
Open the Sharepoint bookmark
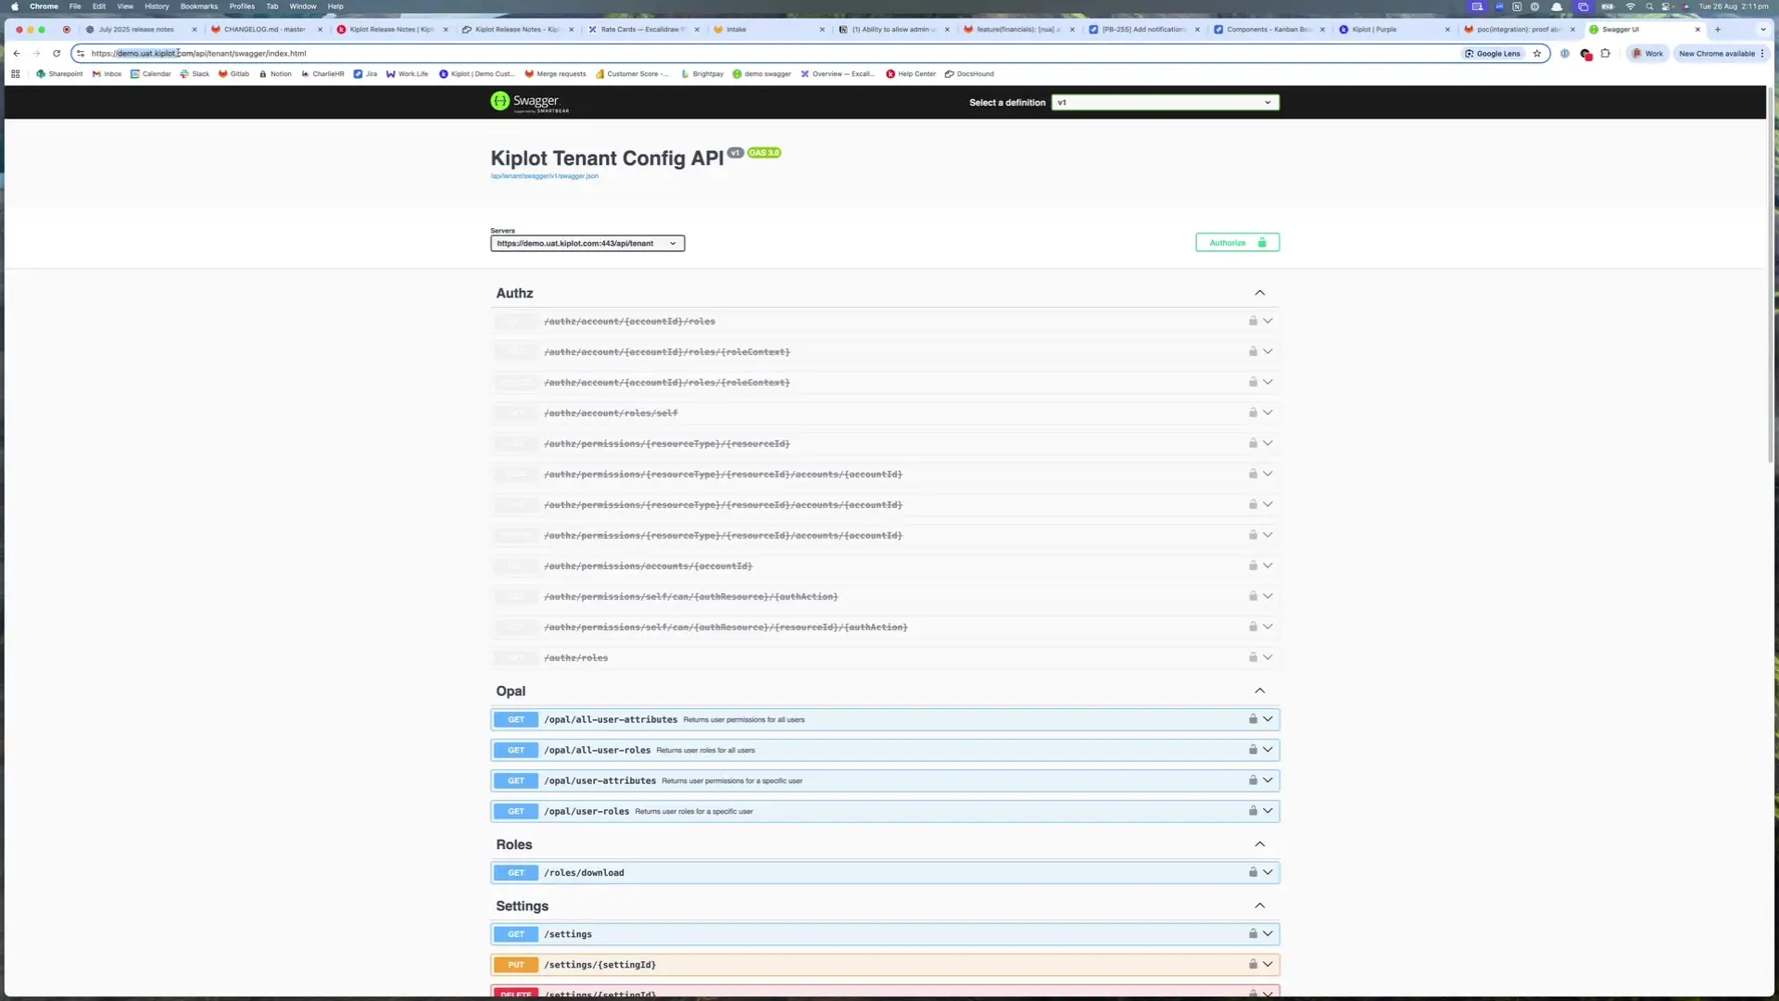click(x=59, y=74)
